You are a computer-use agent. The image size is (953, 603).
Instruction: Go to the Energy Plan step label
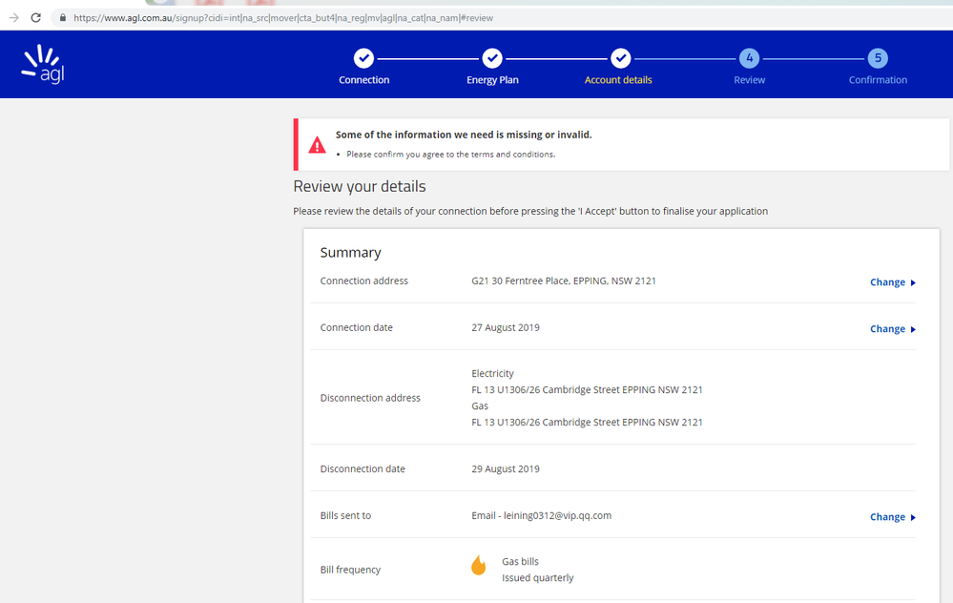[492, 80]
